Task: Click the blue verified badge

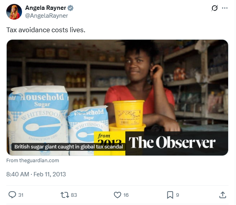Action: tap(70, 8)
